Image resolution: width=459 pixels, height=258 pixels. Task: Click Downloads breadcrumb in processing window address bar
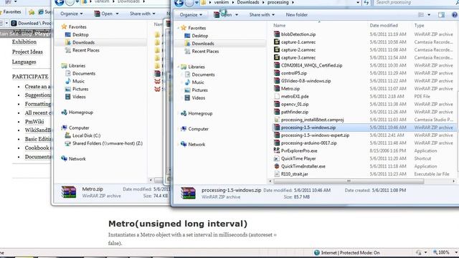tap(248, 3)
